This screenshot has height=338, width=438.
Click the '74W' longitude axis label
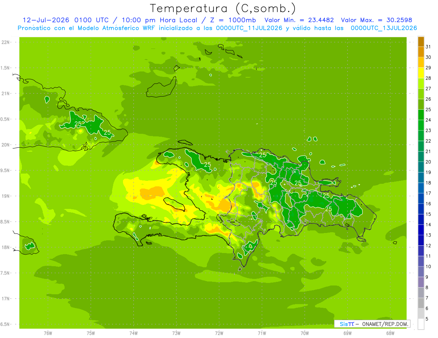[134, 333]
